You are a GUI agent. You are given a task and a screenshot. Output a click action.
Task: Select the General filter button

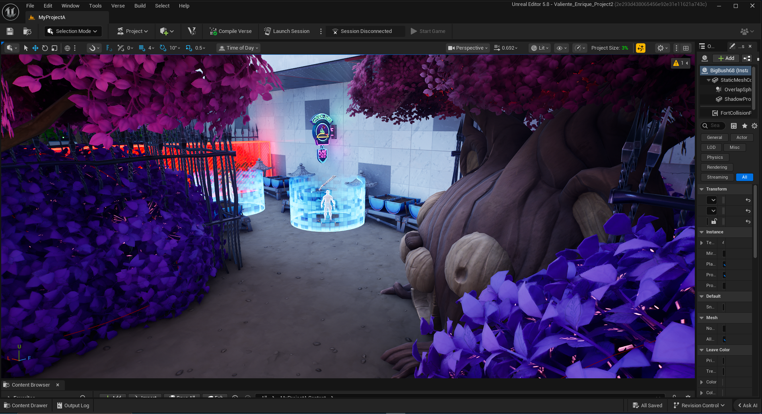[714, 138]
